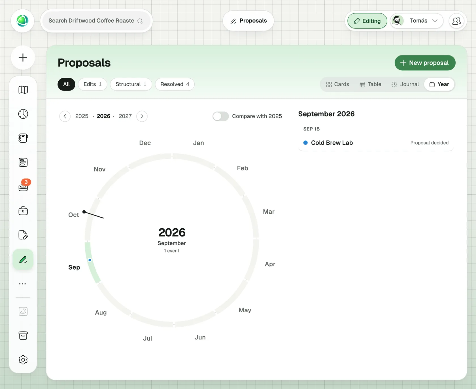
Task: Click the Proposals breadcrumb button at top
Action: tap(248, 21)
